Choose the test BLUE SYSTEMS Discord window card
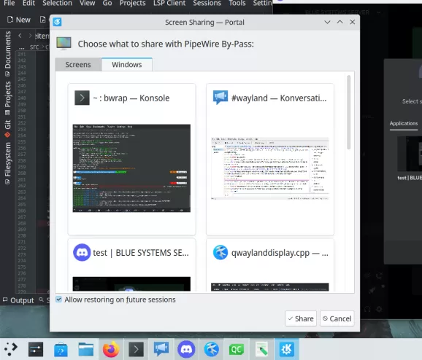Screen dimensions: 422x360 [131, 265]
